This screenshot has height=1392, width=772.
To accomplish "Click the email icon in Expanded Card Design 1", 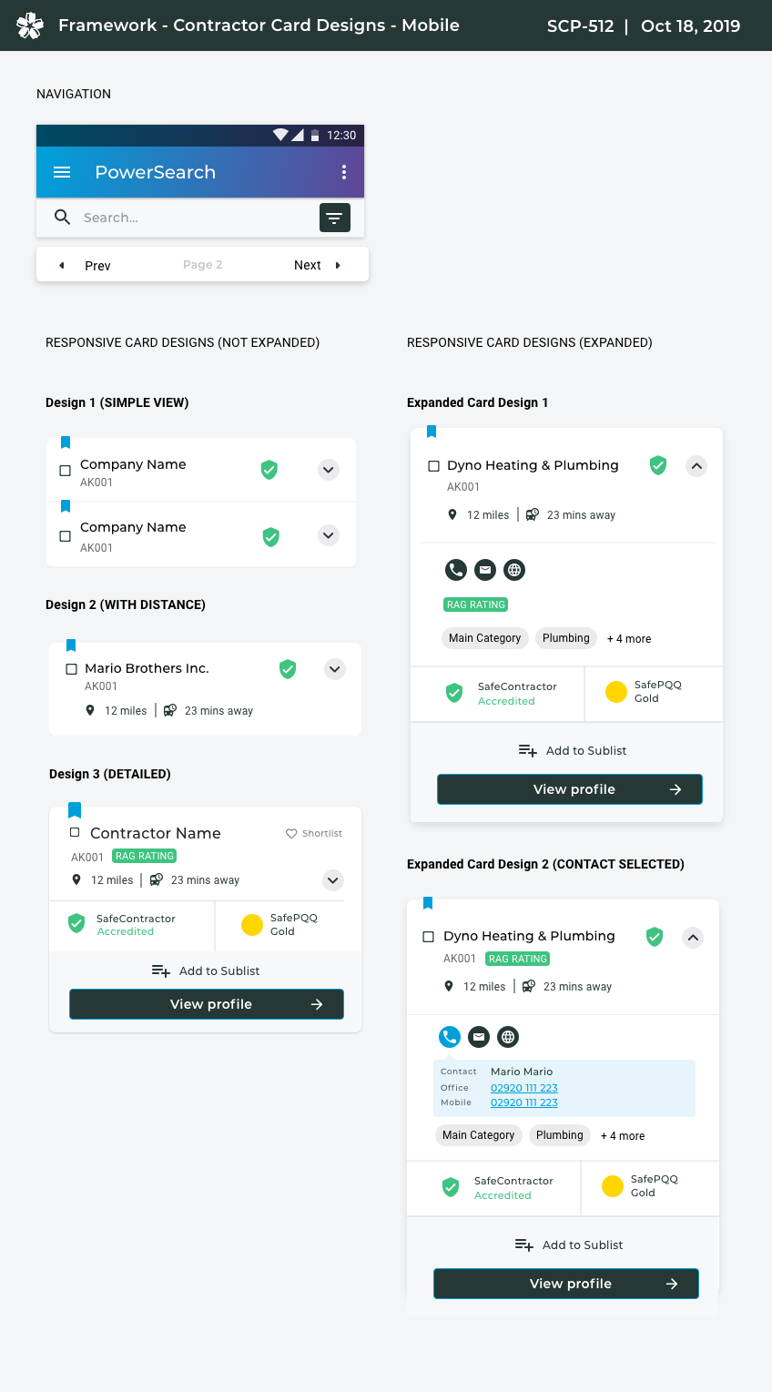I will (x=485, y=570).
